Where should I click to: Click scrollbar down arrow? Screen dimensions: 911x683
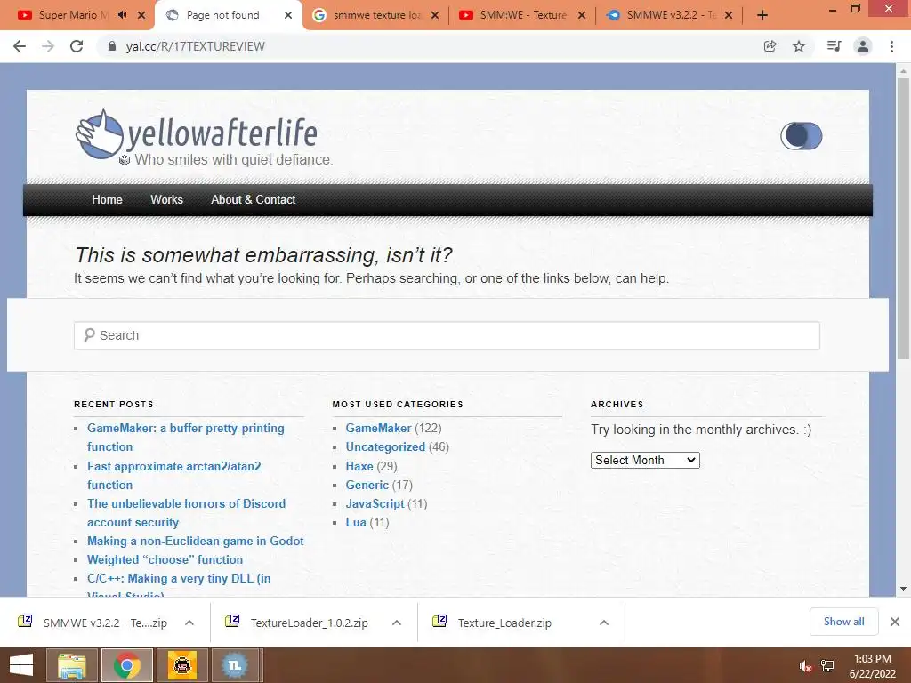click(903, 589)
